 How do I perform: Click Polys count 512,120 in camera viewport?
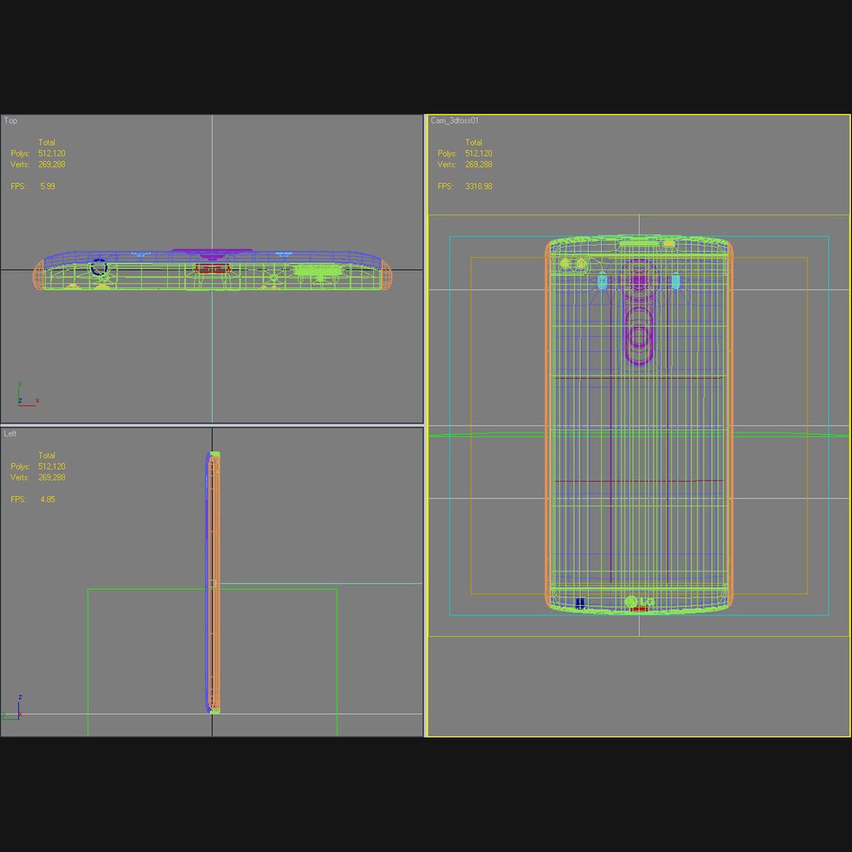click(478, 154)
